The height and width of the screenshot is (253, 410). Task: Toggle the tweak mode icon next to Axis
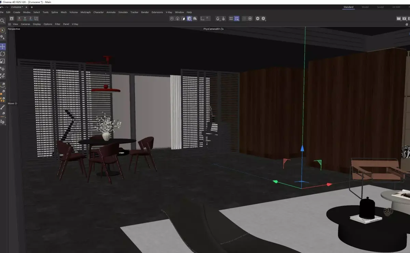(x=208, y=18)
